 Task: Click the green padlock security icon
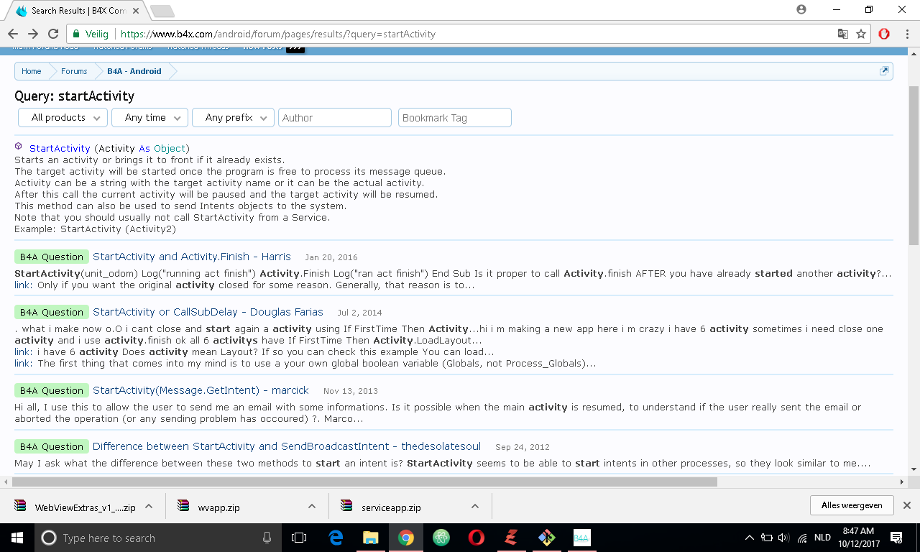point(77,34)
